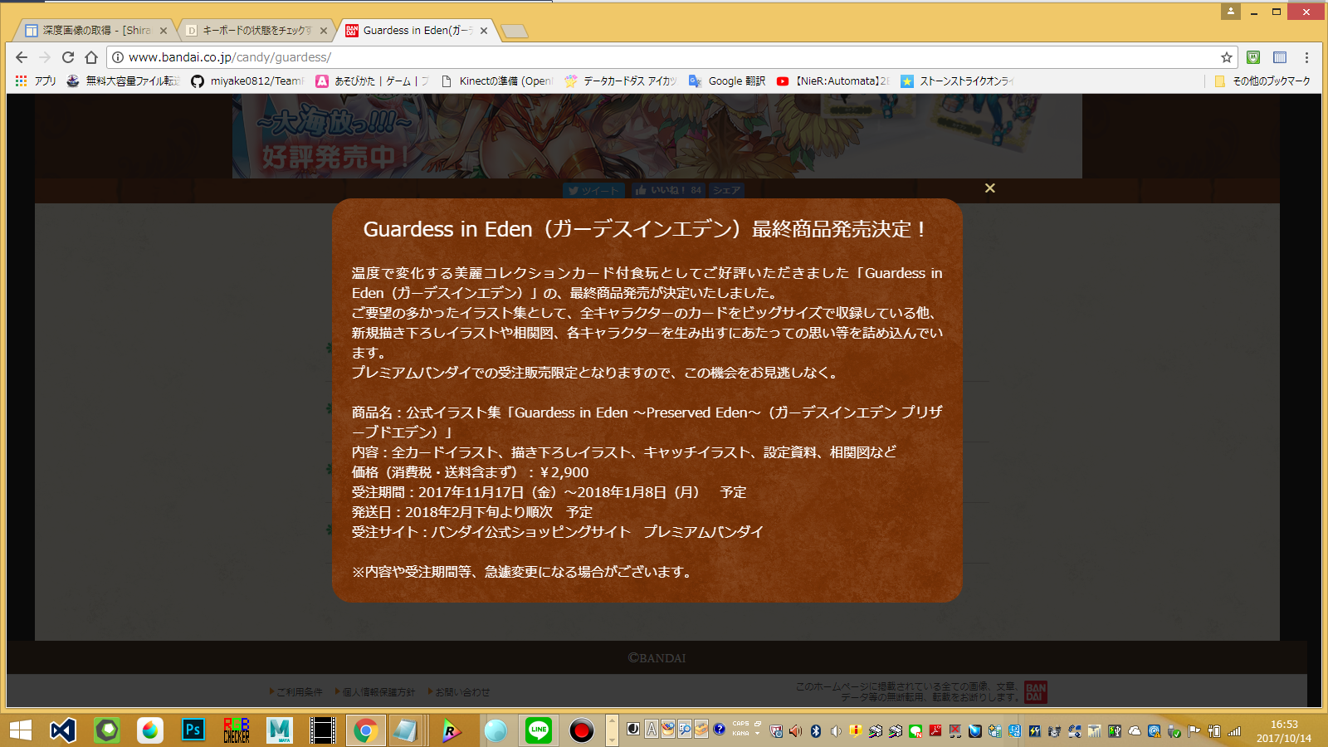Open the colorful droplet paint app
Screen dimensions: 1328x747
pyautogui.click(x=150, y=730)
